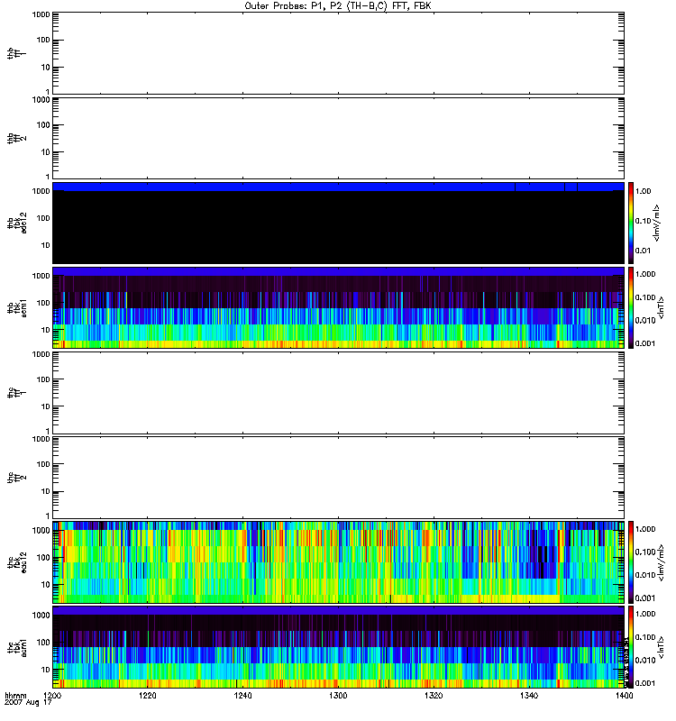The height and width of the screenshot is (721, 676).
Task: Click the second empty thc FFT panel
Action: 338,477
